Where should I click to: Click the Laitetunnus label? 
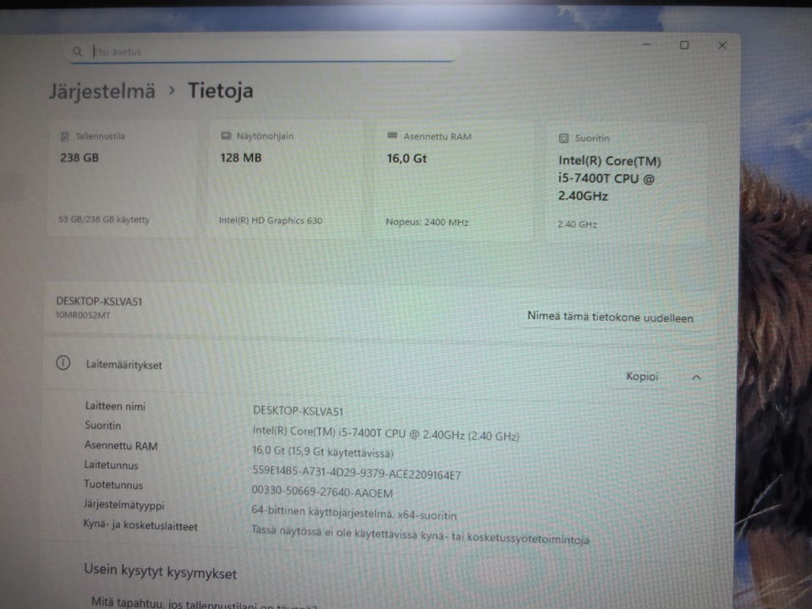111,465
